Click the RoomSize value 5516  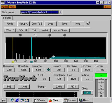[24, 70]
